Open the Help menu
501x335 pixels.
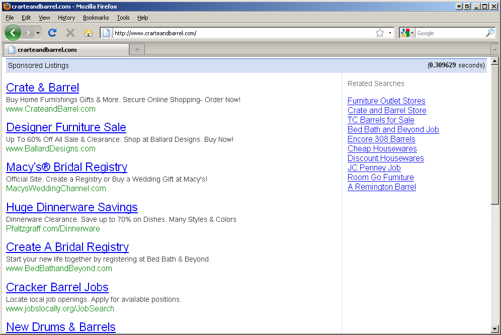(142, 18)
